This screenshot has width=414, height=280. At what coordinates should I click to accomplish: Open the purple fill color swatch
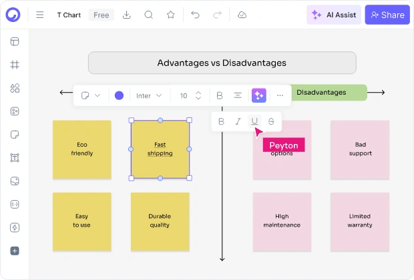[119, 95]
